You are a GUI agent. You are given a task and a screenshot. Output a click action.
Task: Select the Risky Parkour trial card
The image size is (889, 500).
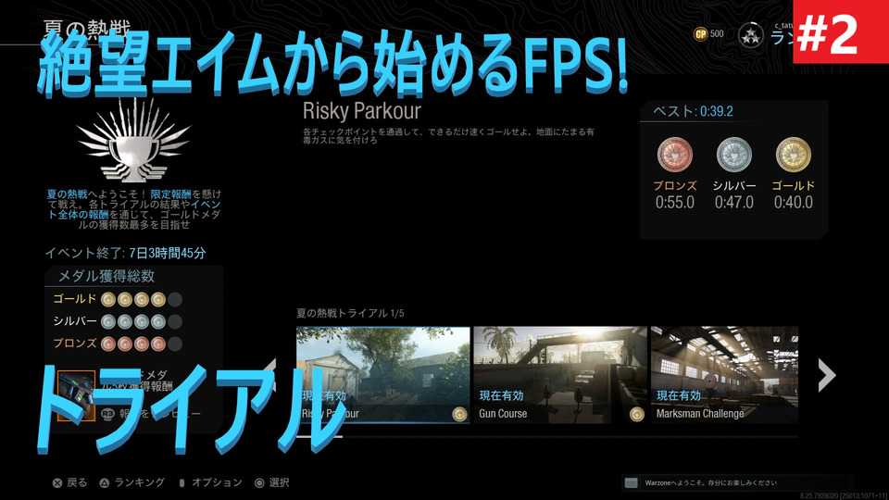pyautogui.click(x=382, y=375)
